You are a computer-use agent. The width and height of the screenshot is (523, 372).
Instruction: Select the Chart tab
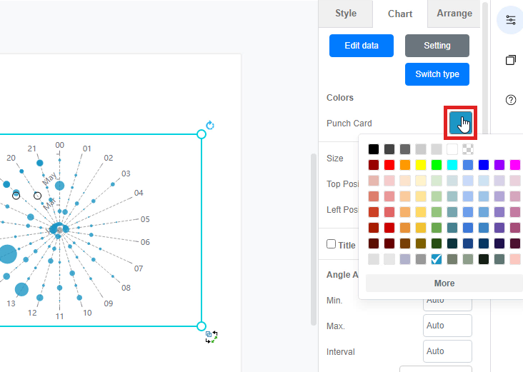coord(400,14)
